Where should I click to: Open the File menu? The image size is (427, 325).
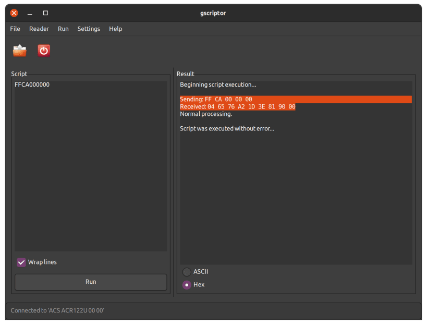[x=15, y=29]
